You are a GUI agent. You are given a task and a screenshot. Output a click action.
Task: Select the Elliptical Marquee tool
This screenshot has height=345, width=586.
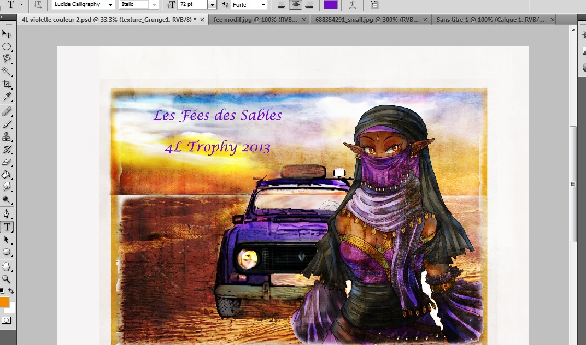point(7,47)
